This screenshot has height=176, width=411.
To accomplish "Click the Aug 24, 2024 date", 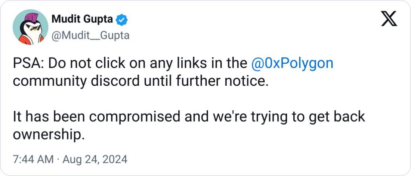I will click(95, 159).
